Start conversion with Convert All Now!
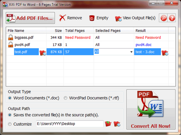The width and height of the screenshot is (181, 135). pyautogui.click(x=151, y=109)
